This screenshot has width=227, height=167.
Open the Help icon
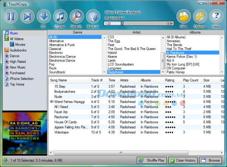click(x=216, y=17)
